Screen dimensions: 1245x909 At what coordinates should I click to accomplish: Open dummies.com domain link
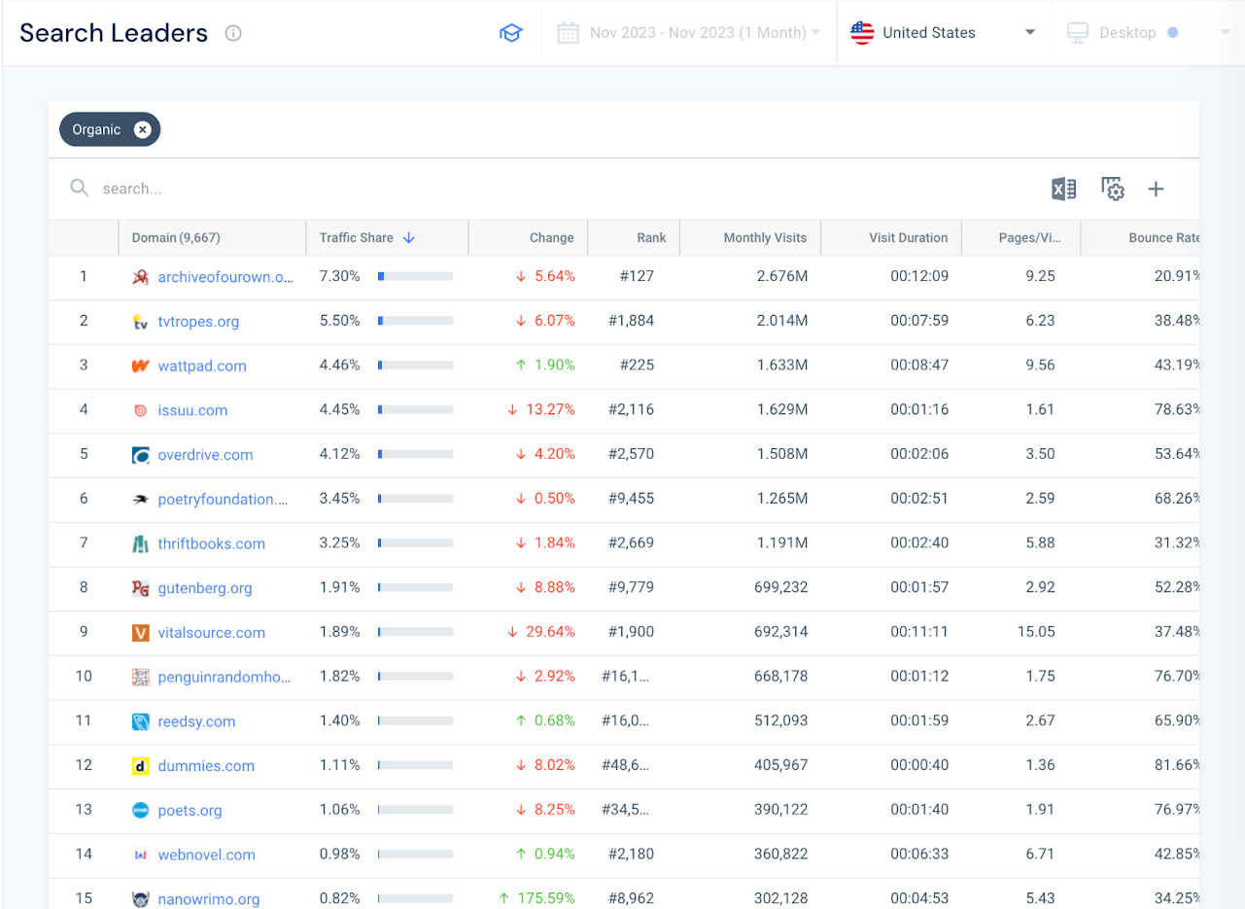pyautogui.click(x=206, y=766)
